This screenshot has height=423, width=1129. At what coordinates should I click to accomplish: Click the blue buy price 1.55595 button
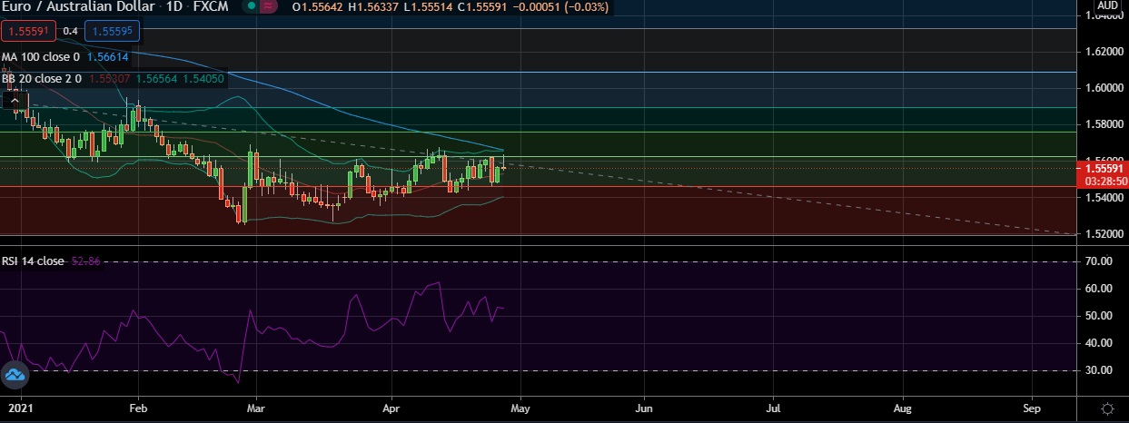pos(113,31)
